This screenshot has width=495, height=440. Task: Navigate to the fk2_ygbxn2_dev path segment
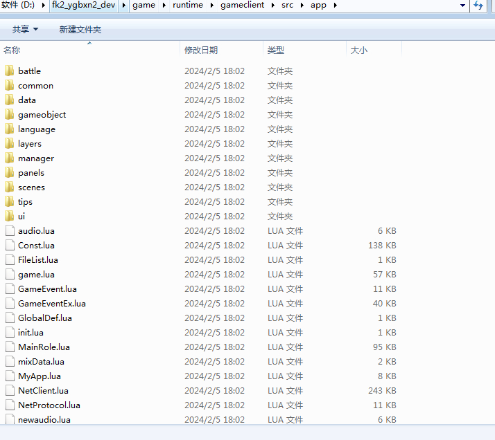[x=83, y=6]
